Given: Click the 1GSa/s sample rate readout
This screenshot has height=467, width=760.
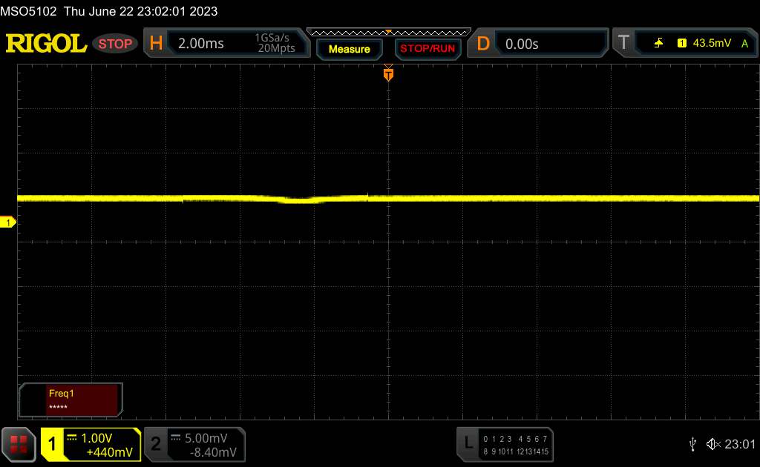Looking at the screenshot, I should click(272, 38).
